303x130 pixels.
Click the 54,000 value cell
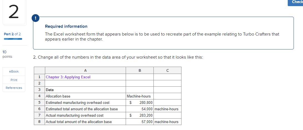(140, 109)
